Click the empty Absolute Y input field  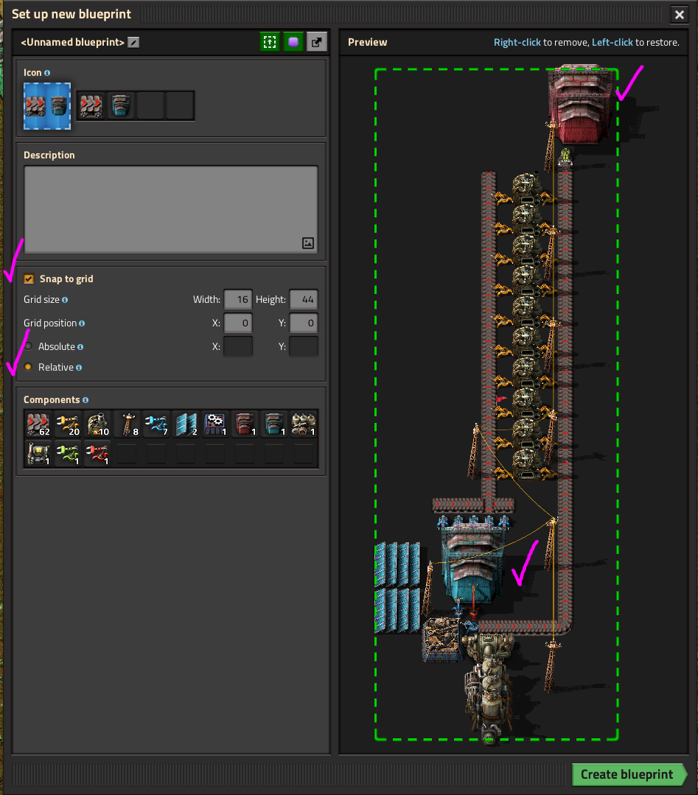tap(304, 346)
